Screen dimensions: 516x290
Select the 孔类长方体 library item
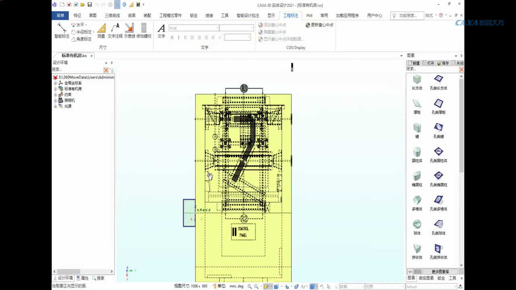point(438,81)
